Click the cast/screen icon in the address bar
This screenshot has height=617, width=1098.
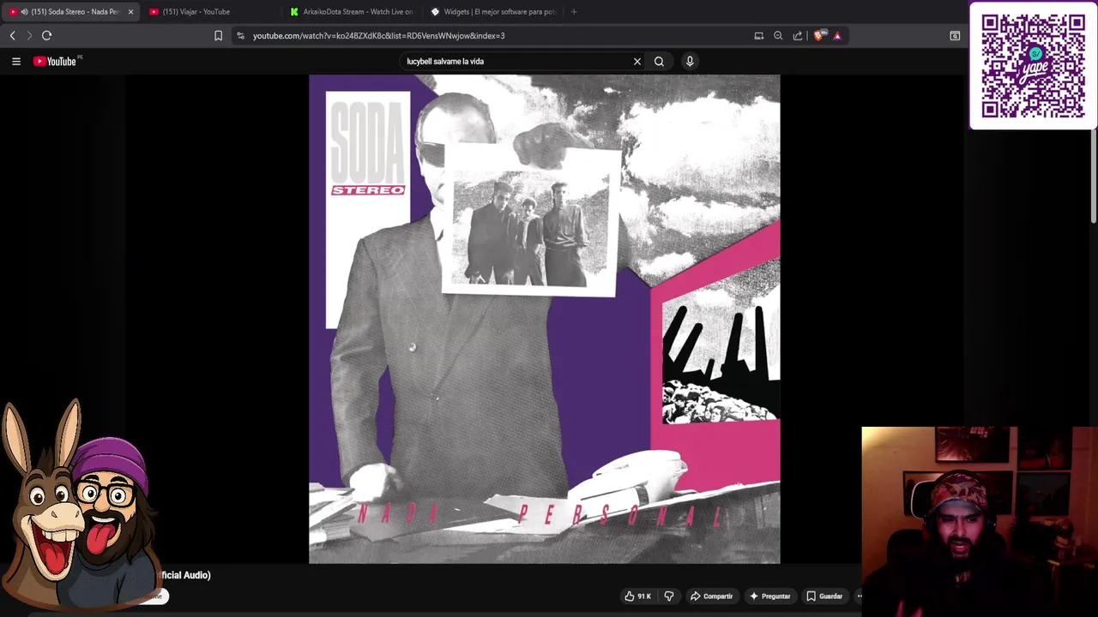[x=758, y=35]
